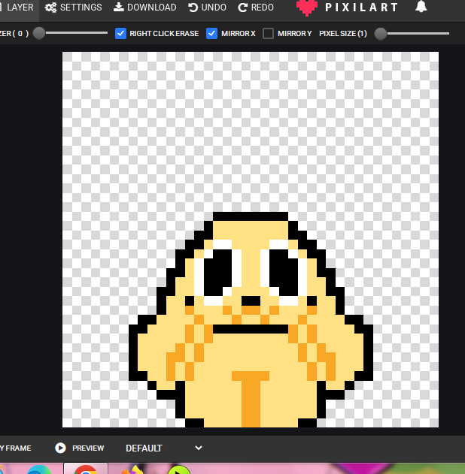Adjust the Pixel Size slider handle
465x474 pixels.
pos(381,34)
